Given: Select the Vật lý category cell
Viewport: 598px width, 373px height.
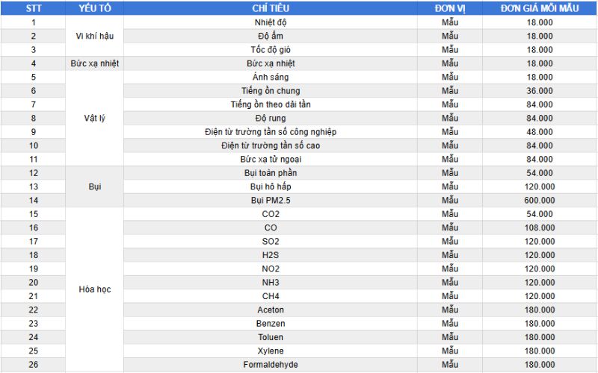Looking at the screenshot, I should click(x=94, y=118).
